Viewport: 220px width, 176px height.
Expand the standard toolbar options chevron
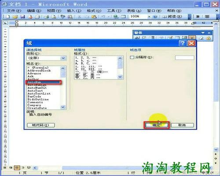[190, 17]
